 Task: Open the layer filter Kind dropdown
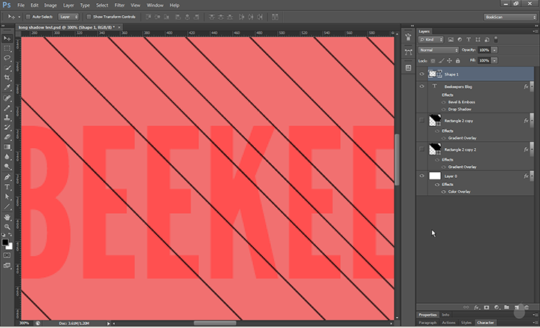pos(433,39)
